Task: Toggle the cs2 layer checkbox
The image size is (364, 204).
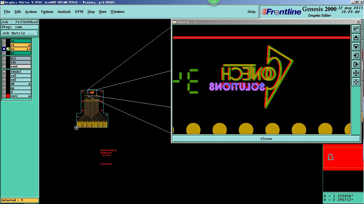Action: tap(4, 76)
